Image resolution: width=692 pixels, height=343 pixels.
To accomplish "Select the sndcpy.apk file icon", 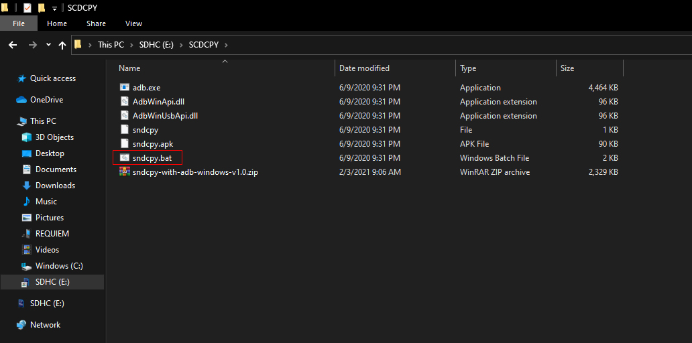I will click(124, 144).
